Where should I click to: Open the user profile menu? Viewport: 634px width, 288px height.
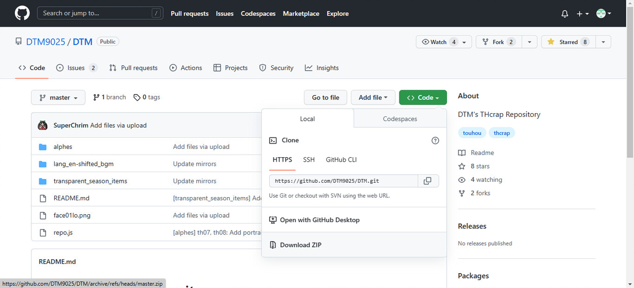604,14
